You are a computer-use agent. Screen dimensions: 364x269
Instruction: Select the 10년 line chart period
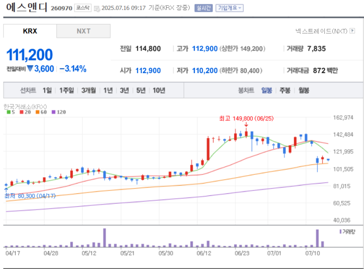pos(159,90)
